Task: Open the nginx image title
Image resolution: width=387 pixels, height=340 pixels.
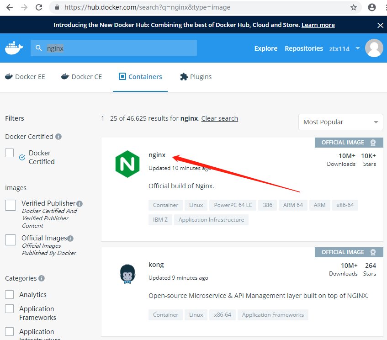Action: click(x=157, y=155)
